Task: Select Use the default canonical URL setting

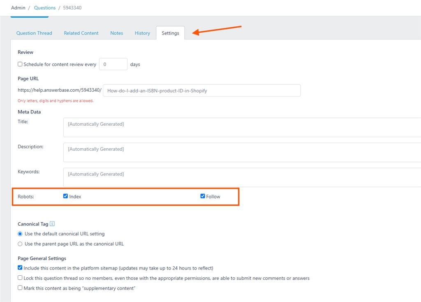Action: [x=20, y=234]
